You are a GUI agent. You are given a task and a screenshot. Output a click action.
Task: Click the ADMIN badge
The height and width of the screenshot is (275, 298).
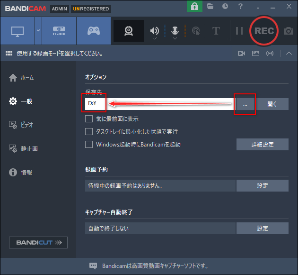(x=60, y=9)
